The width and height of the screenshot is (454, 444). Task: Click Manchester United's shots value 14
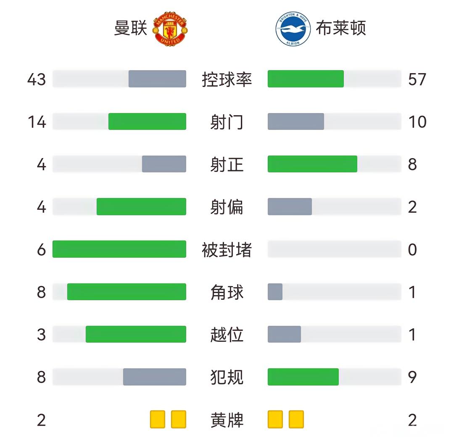[37, 122]
